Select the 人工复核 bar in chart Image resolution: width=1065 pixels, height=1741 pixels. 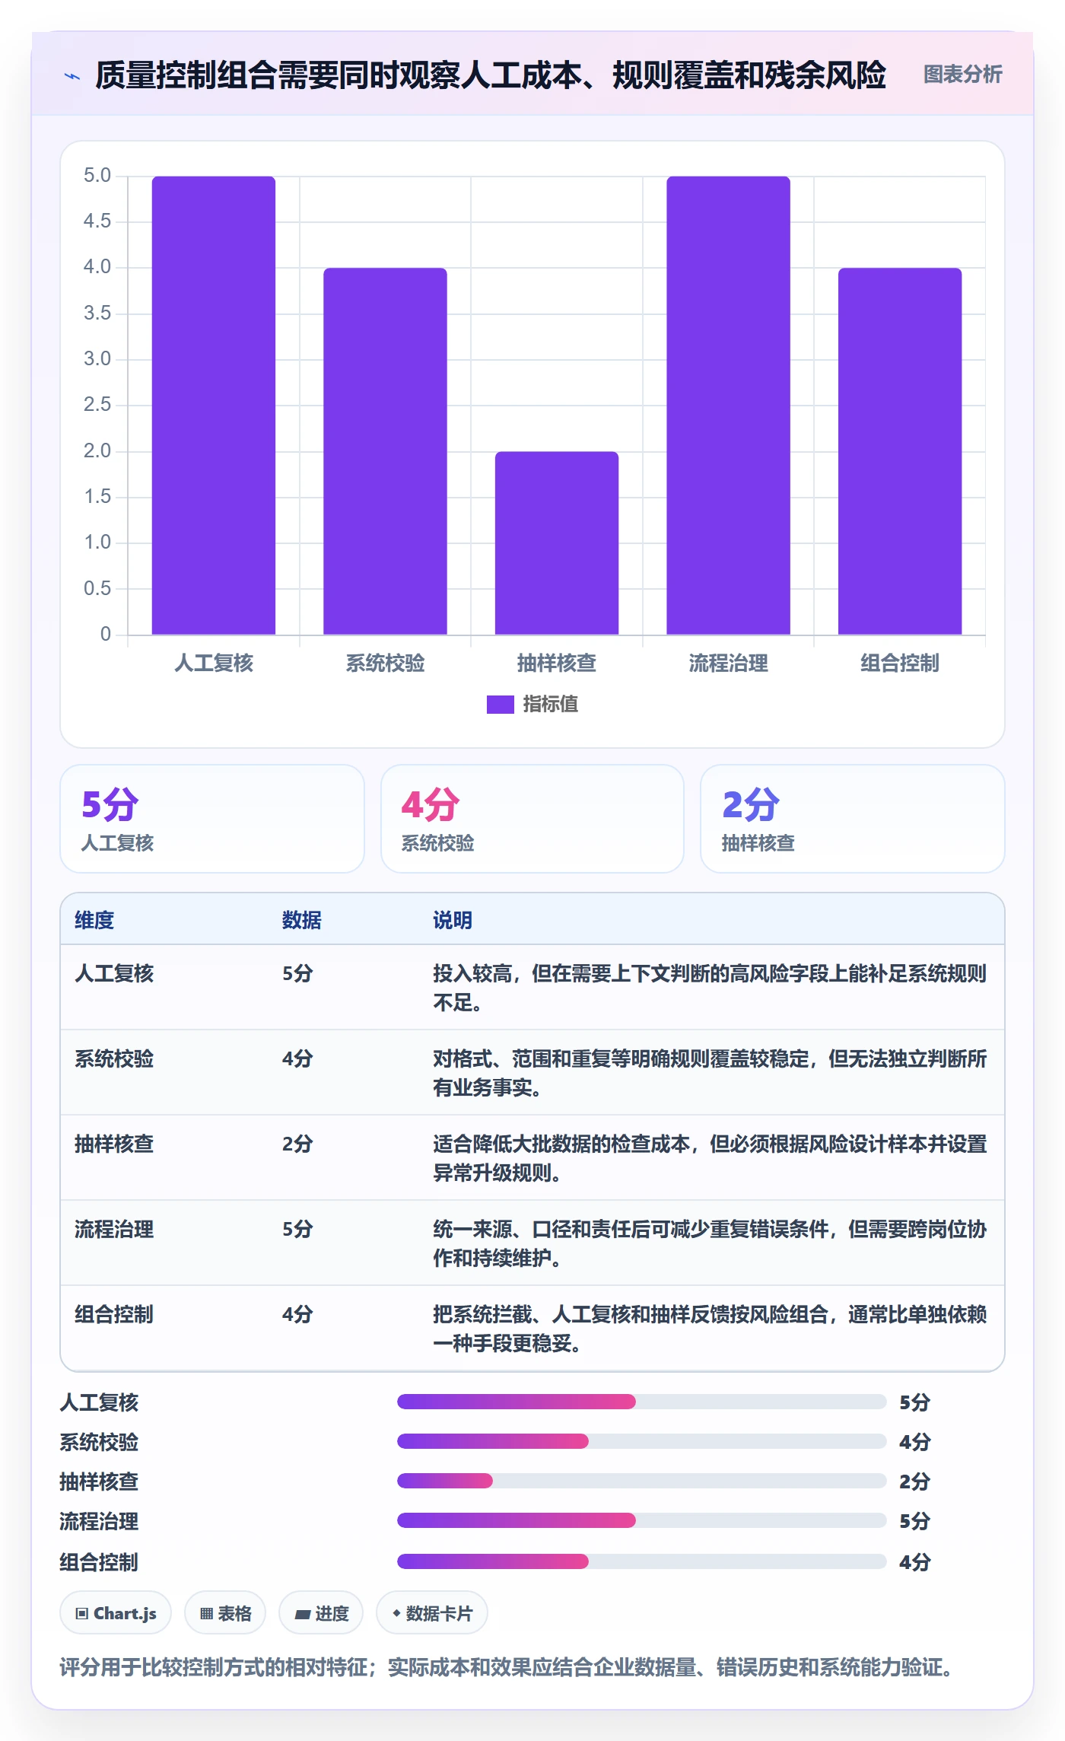click(x=214, y=405)
